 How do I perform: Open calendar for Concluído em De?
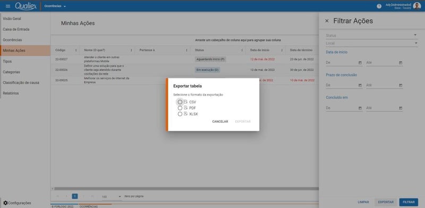click(x=360, y=108)
